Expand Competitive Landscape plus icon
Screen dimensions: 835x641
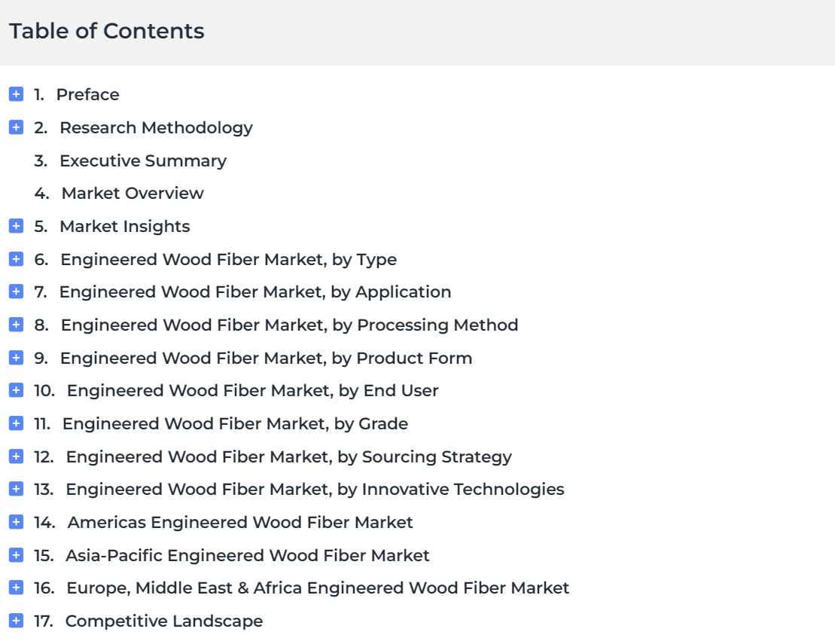[x=16, y=621]
